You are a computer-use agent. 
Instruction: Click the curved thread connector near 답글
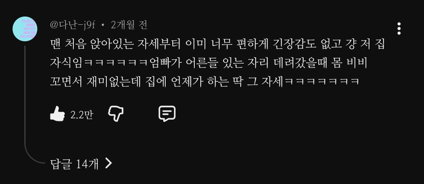[x=34, y=156]
